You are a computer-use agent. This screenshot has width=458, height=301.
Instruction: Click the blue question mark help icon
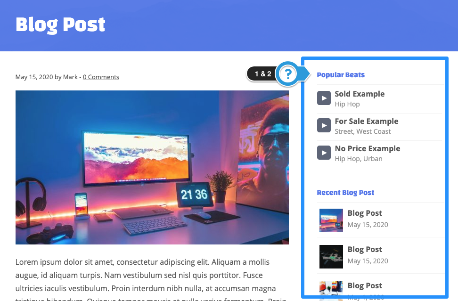pos(288,74)
